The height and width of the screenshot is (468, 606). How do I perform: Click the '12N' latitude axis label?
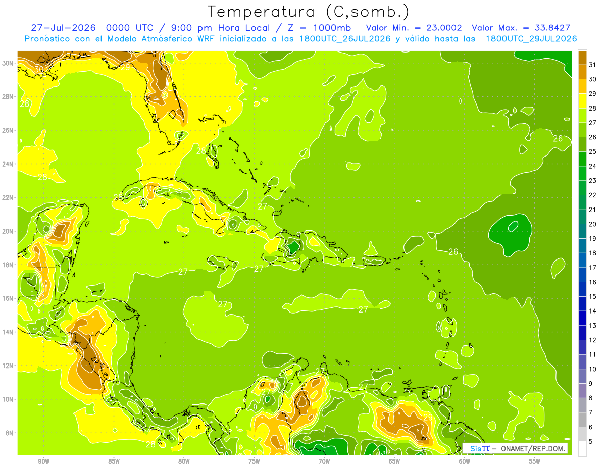[8, 366]
